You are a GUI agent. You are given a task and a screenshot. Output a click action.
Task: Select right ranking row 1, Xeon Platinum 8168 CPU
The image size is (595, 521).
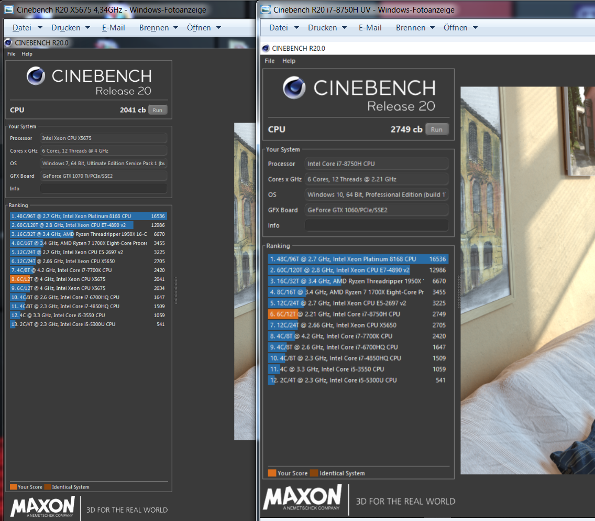pos(358,259)
